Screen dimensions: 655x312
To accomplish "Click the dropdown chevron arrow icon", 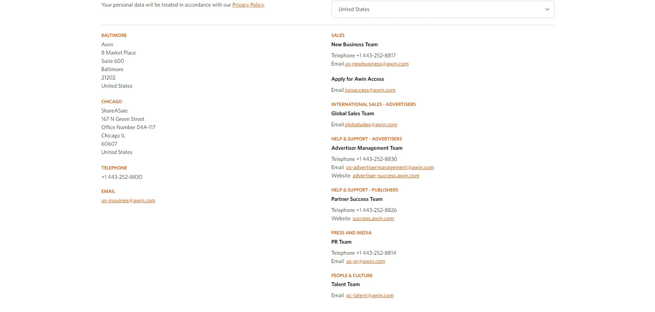I will pos(547,9).
